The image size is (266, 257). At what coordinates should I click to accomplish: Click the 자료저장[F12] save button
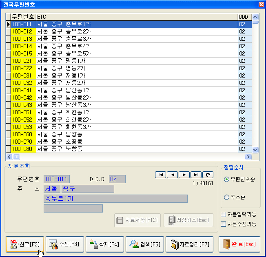tap(137, 220)
